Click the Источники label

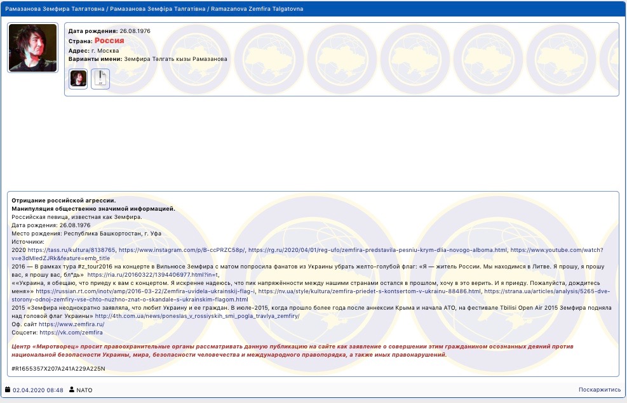click(x=28, y=242)
